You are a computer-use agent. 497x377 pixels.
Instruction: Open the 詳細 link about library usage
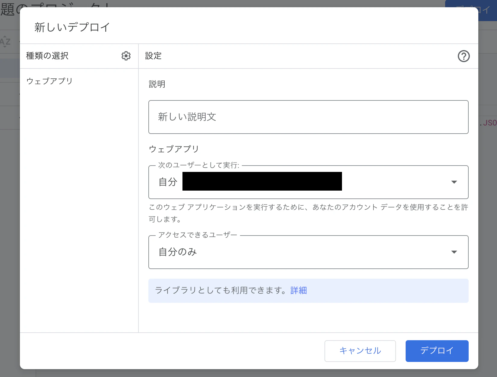click(x=298, y=290)
